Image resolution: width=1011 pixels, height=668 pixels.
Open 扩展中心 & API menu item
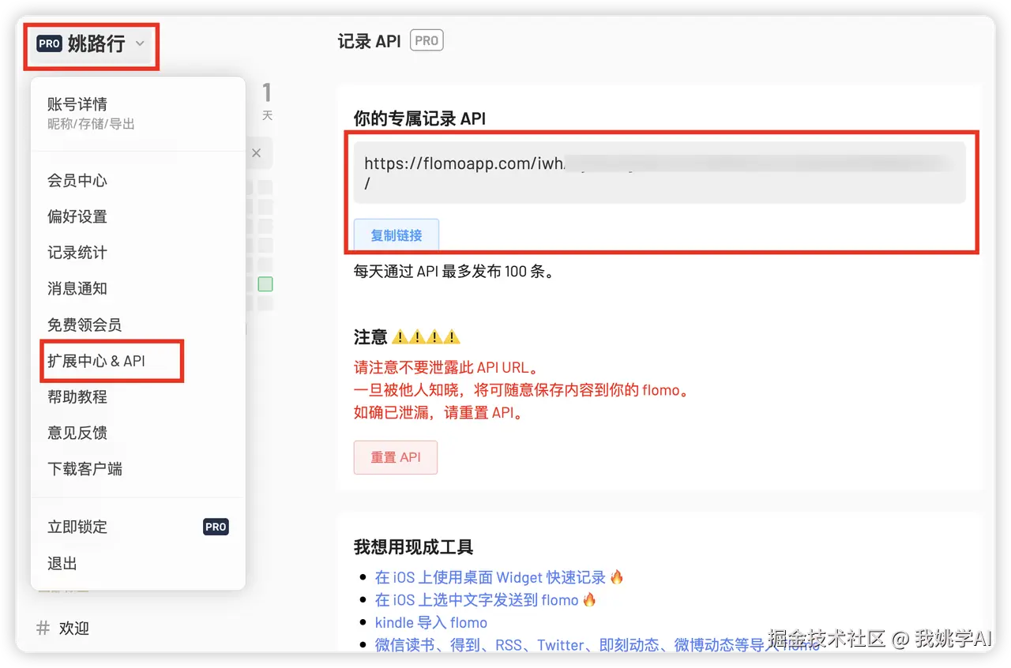96,361
